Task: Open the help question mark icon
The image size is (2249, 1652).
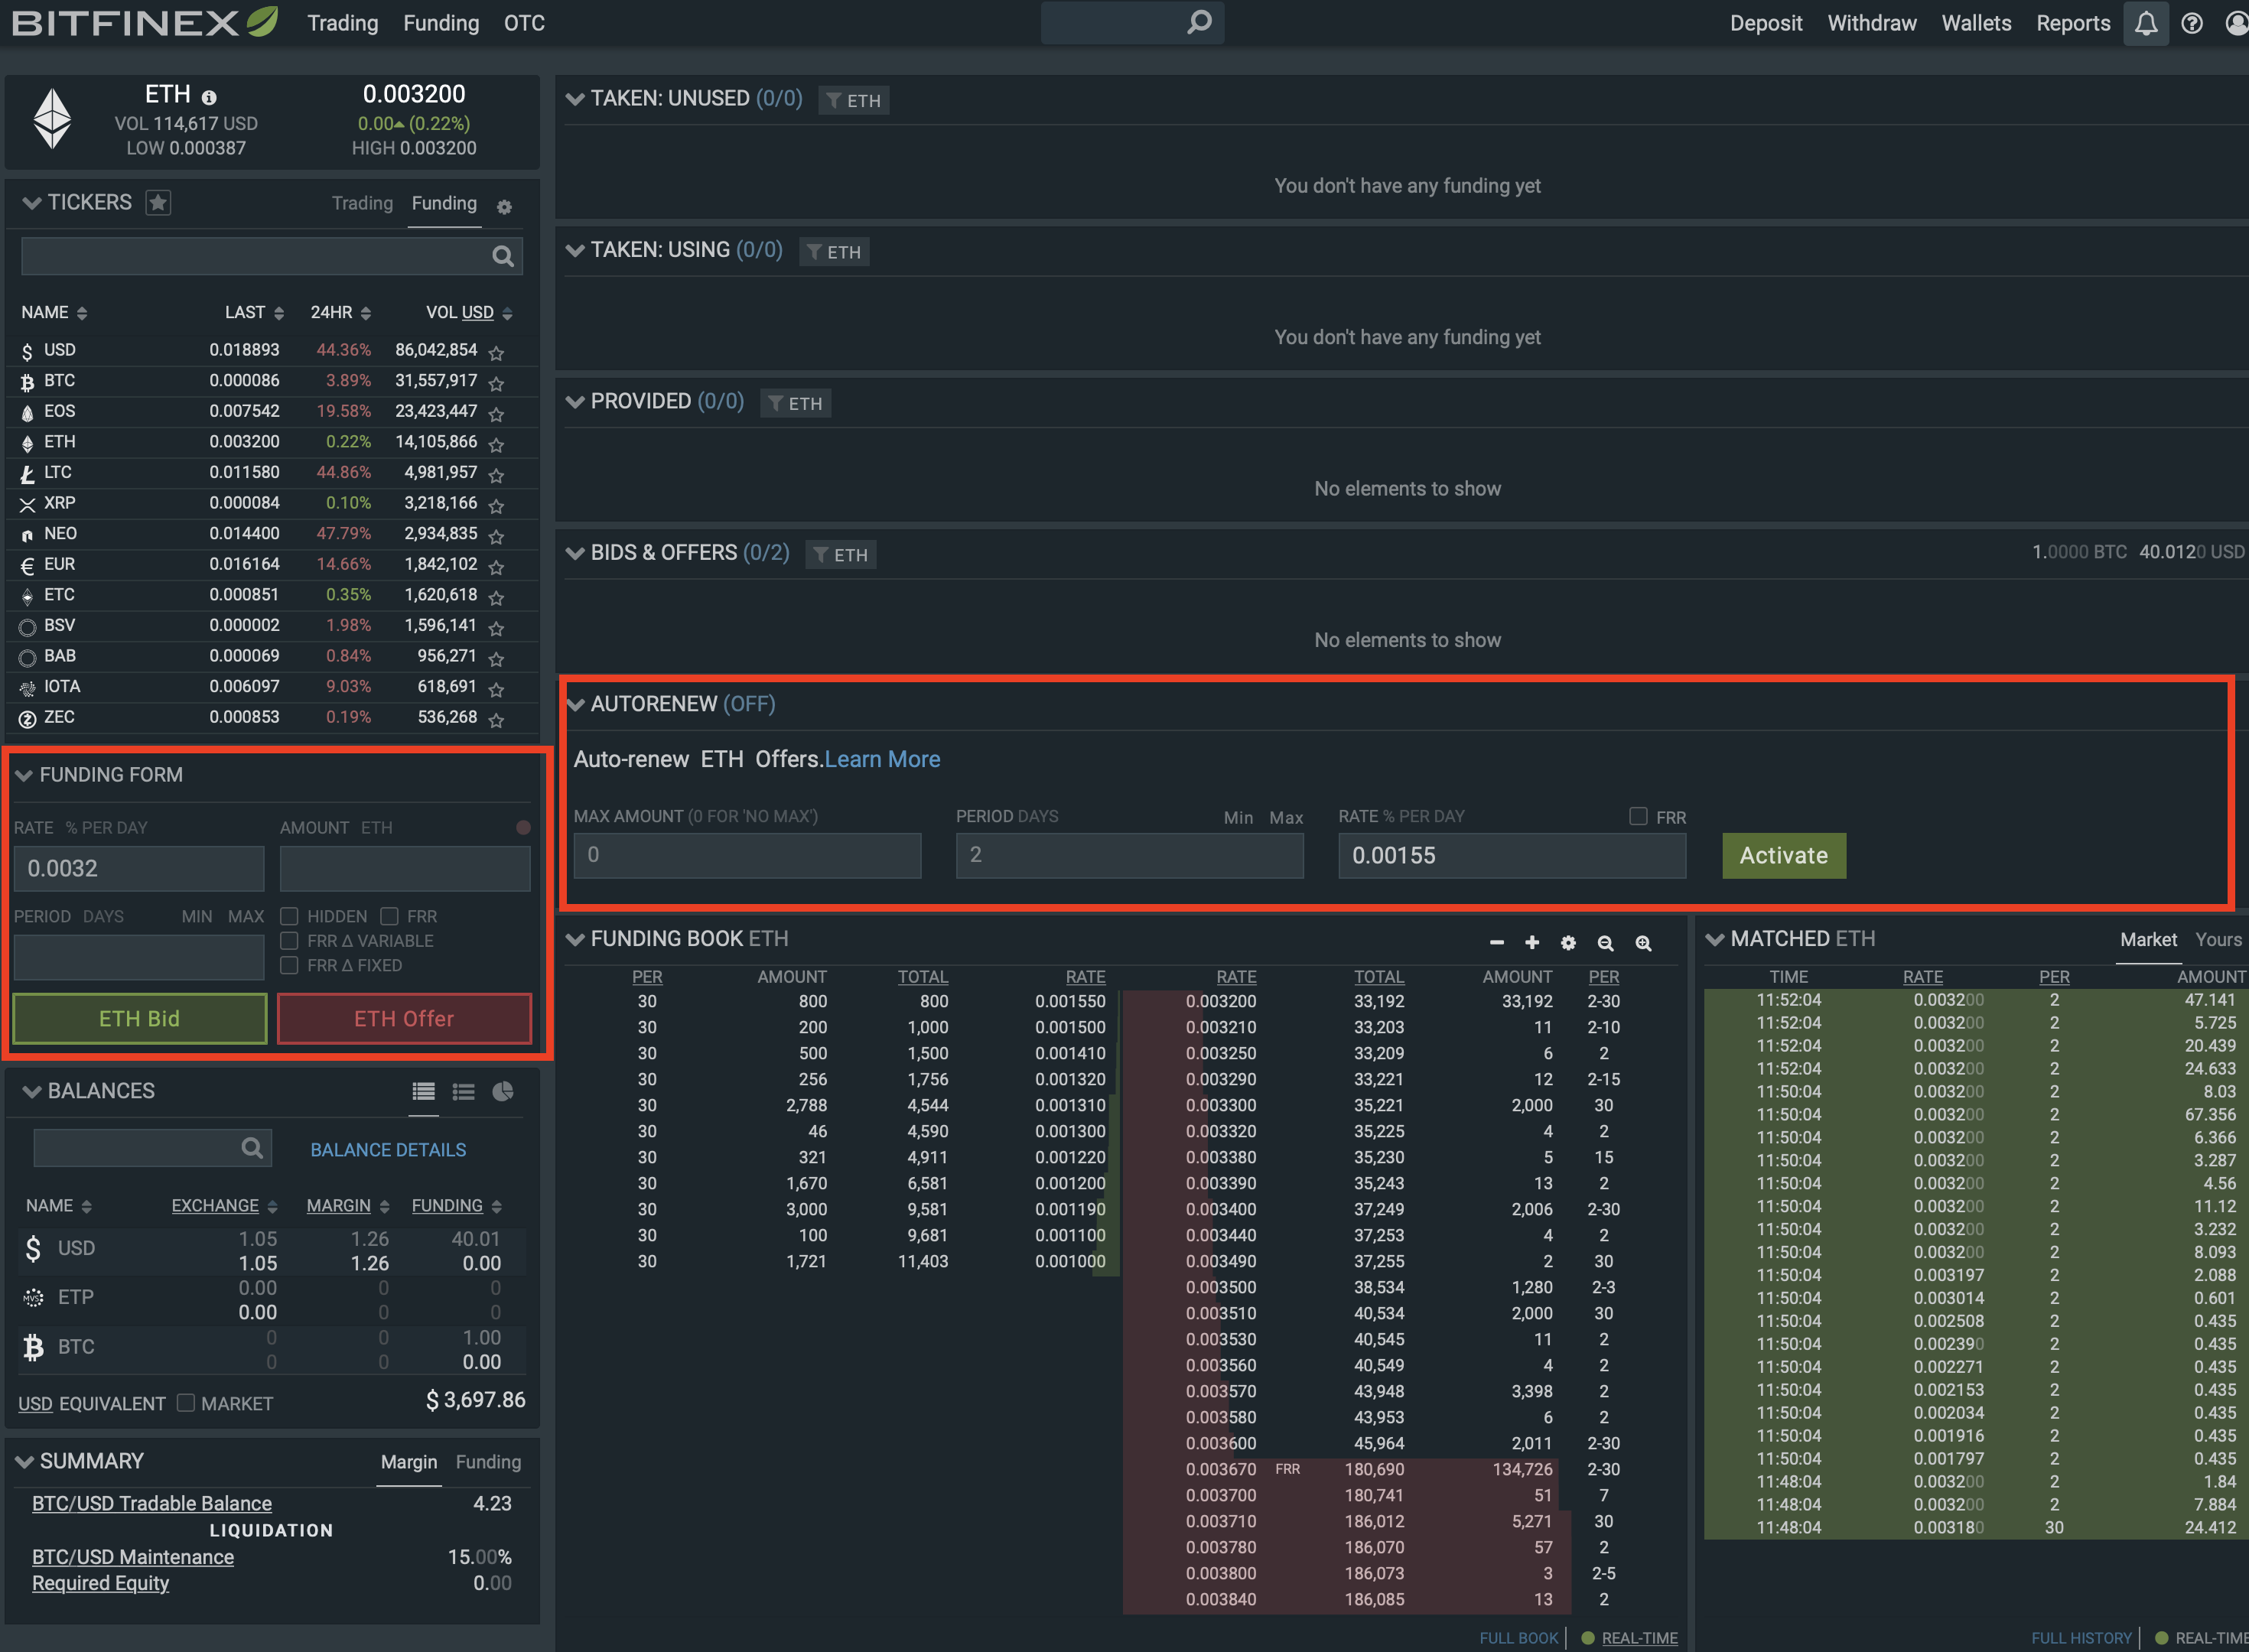Action: (x=2192, y=23)
